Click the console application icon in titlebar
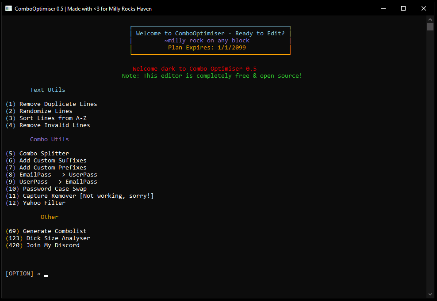 (8, 8)
